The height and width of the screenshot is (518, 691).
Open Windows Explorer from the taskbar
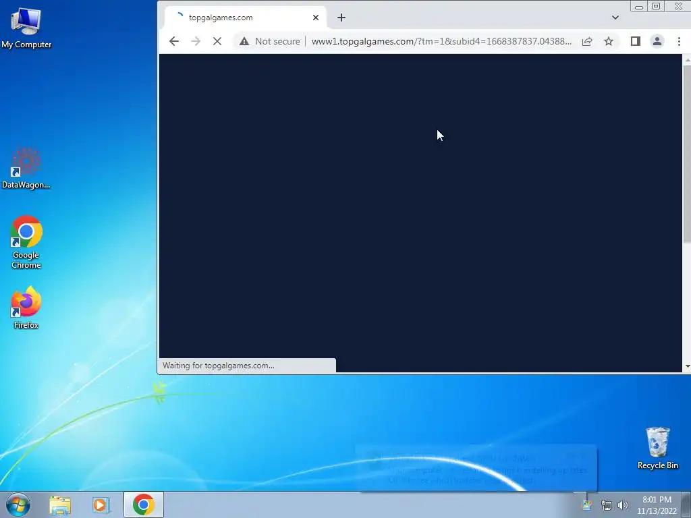coord(60,505)
